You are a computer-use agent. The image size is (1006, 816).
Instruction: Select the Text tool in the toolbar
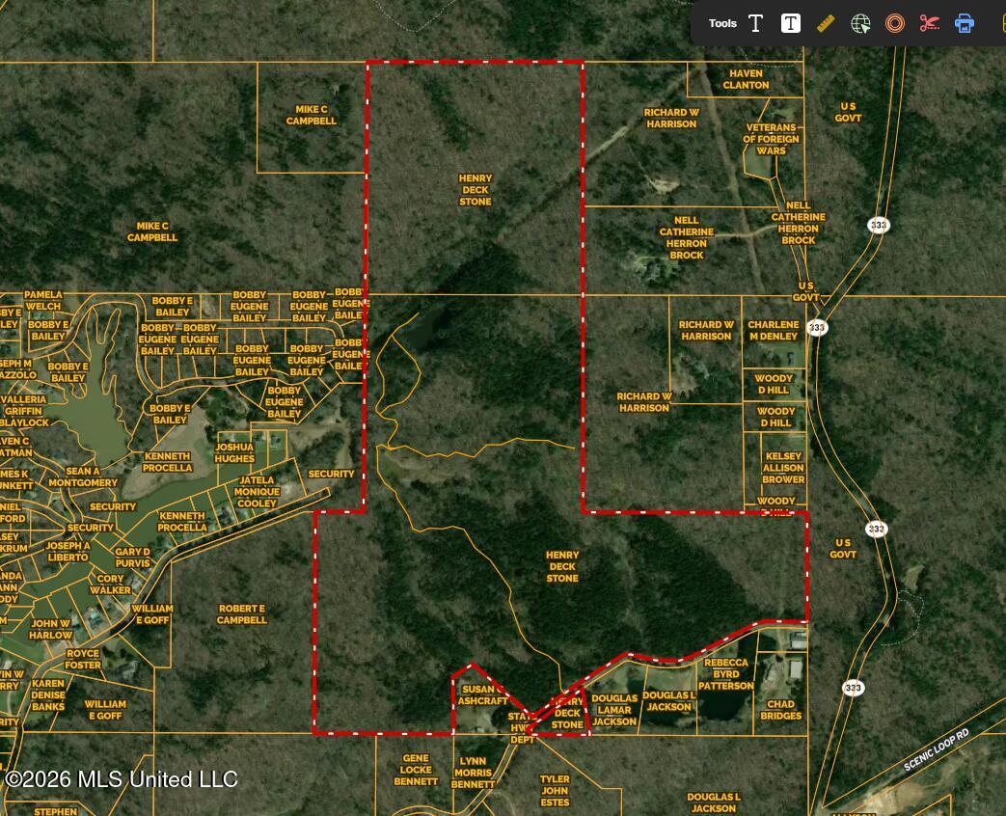point(756,23)
